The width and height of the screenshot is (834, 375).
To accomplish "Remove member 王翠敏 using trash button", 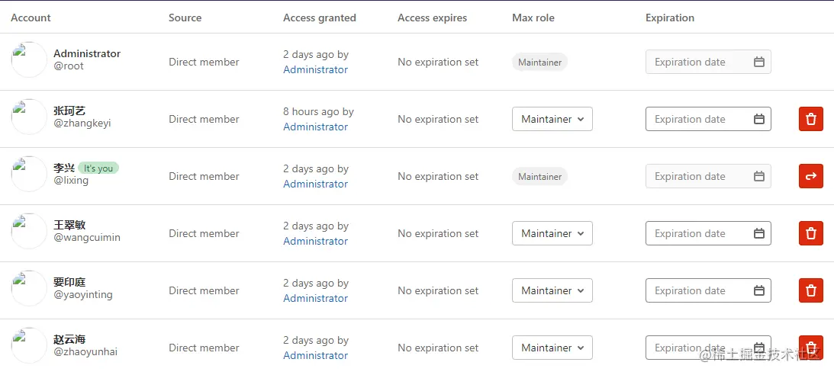I will pyautogui.click(x=810, y=233).
